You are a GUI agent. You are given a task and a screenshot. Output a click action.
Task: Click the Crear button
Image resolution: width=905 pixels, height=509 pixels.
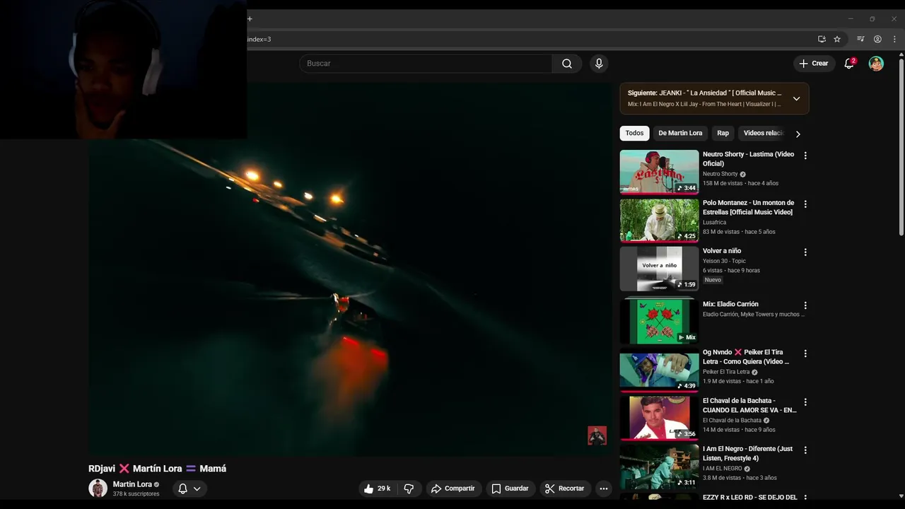pos(814,64)
